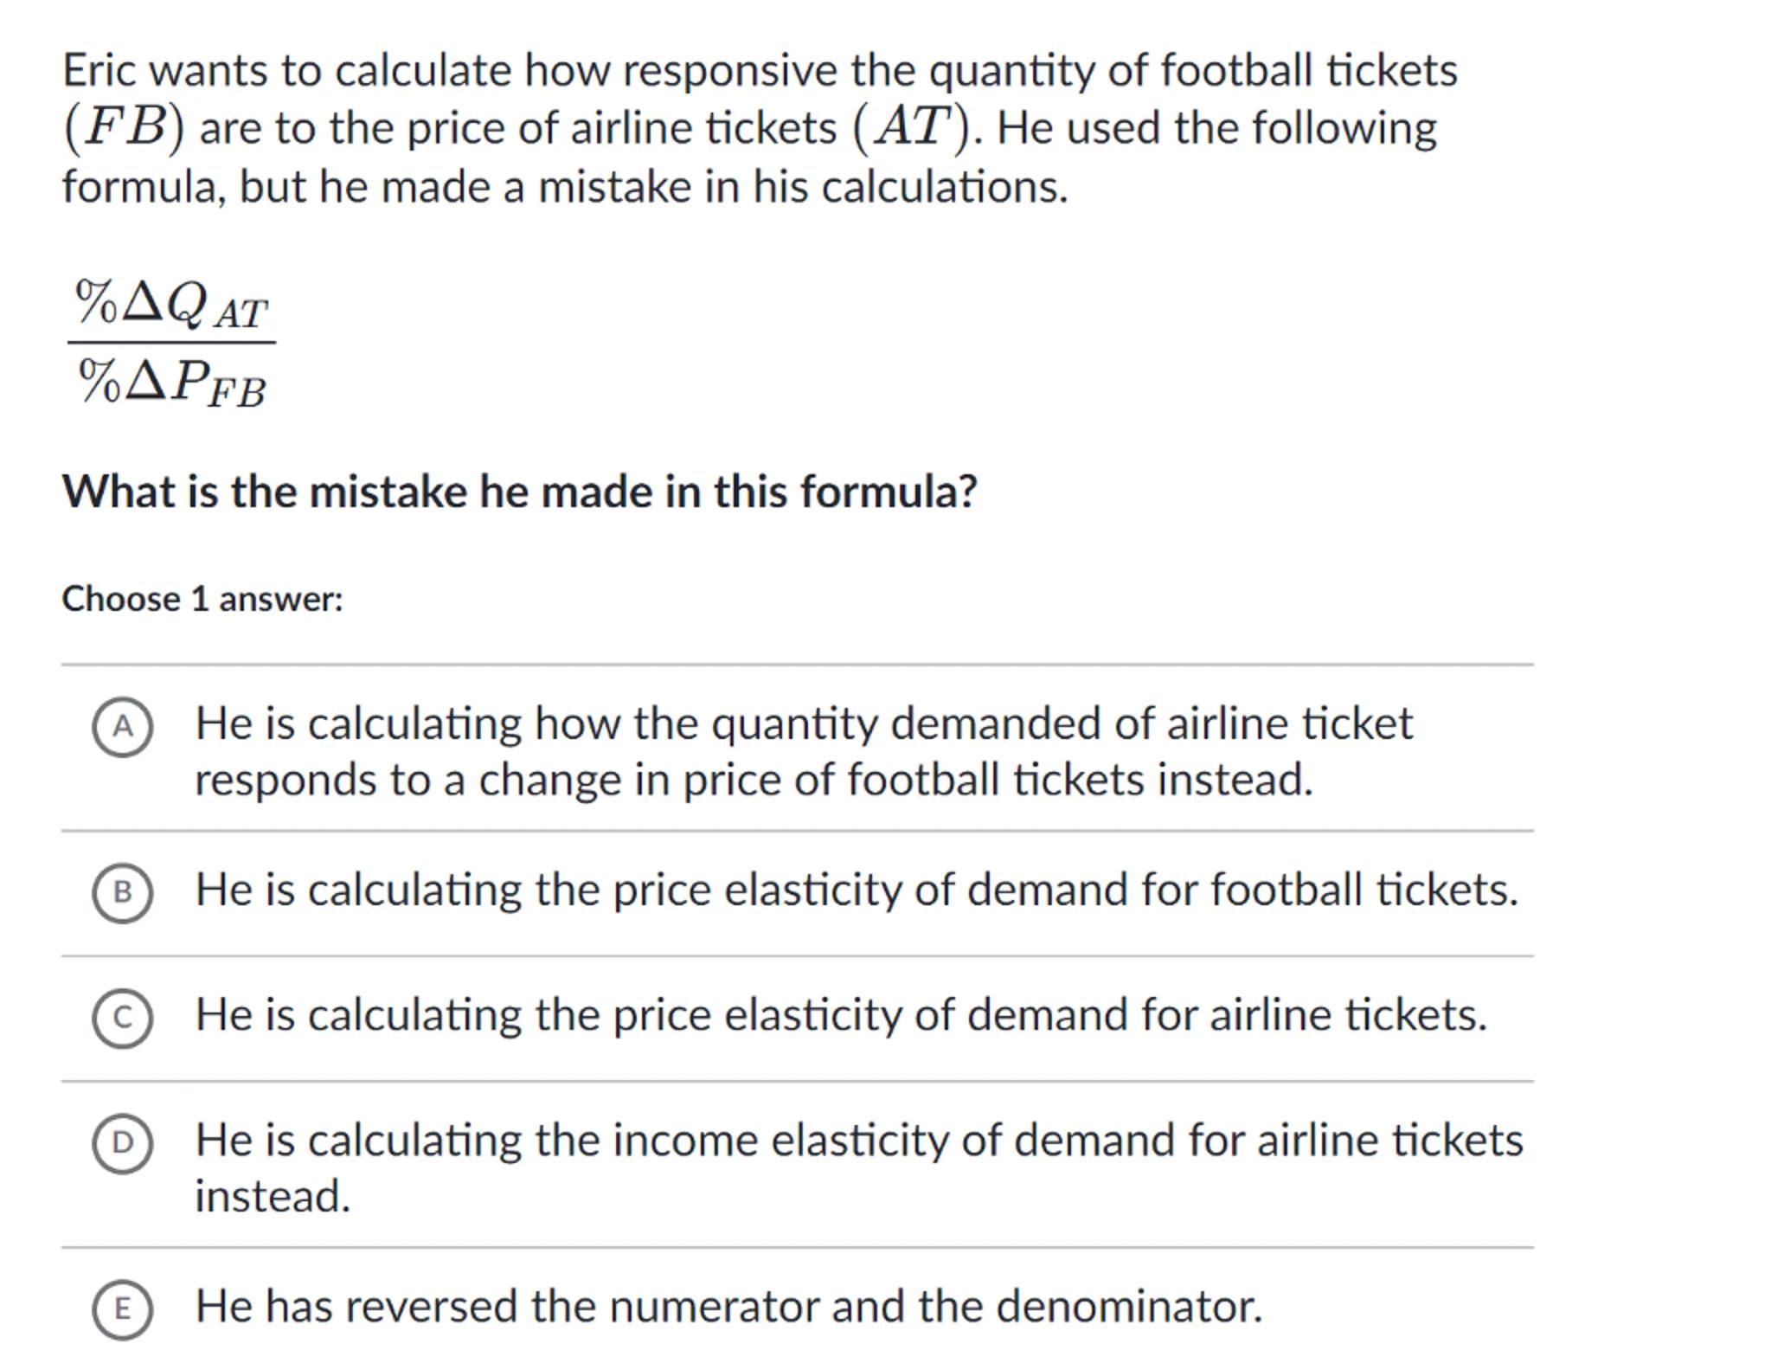Select radio option A circle

pyautogui.click(x=122, y=726)
